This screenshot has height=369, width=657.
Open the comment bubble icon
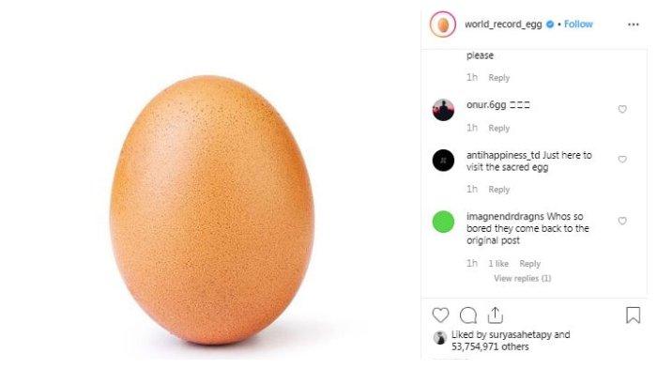[x=468, y=315]
